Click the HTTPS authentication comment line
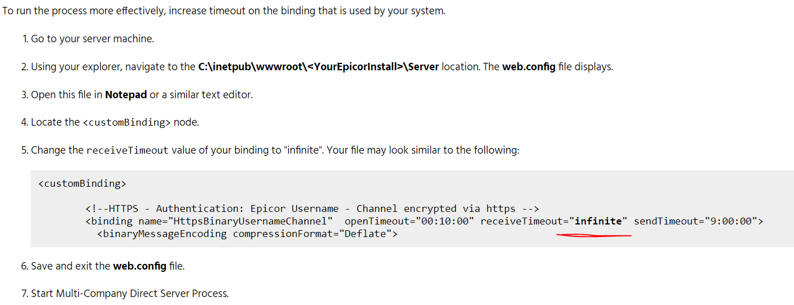Image resolution: width=794 pixels, height=305 pixels. point(312,208)
